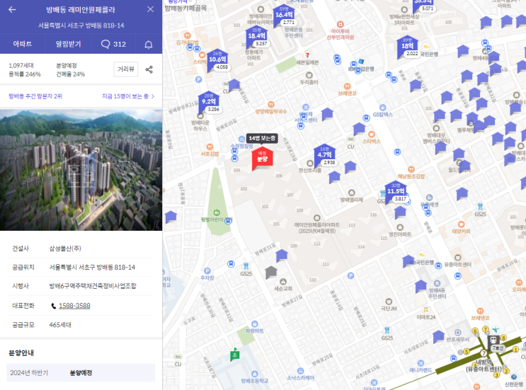Click 방배6구역주택재건축정비사업조합 text
This screenshot has width=526, height=390.
coord(93,286)
